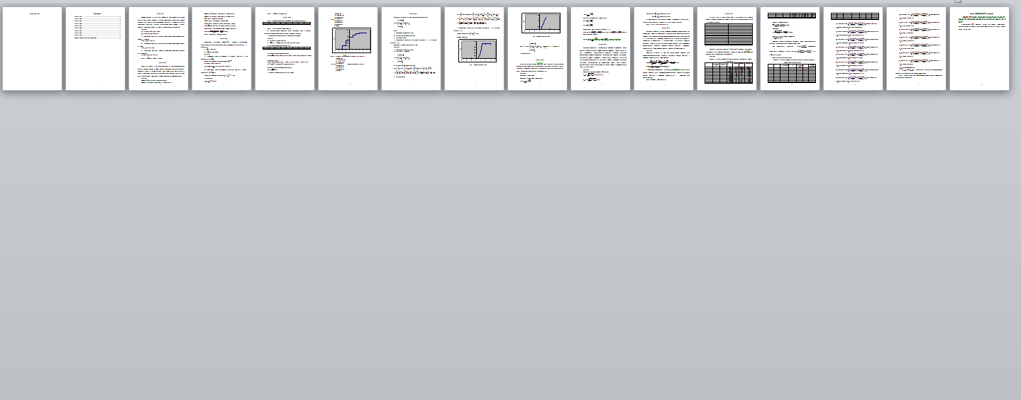The height and width of the screenshot is (400, 1021).
Task: Click the seventh page with bracketed formula systems
Action: (x=412, y=49)
